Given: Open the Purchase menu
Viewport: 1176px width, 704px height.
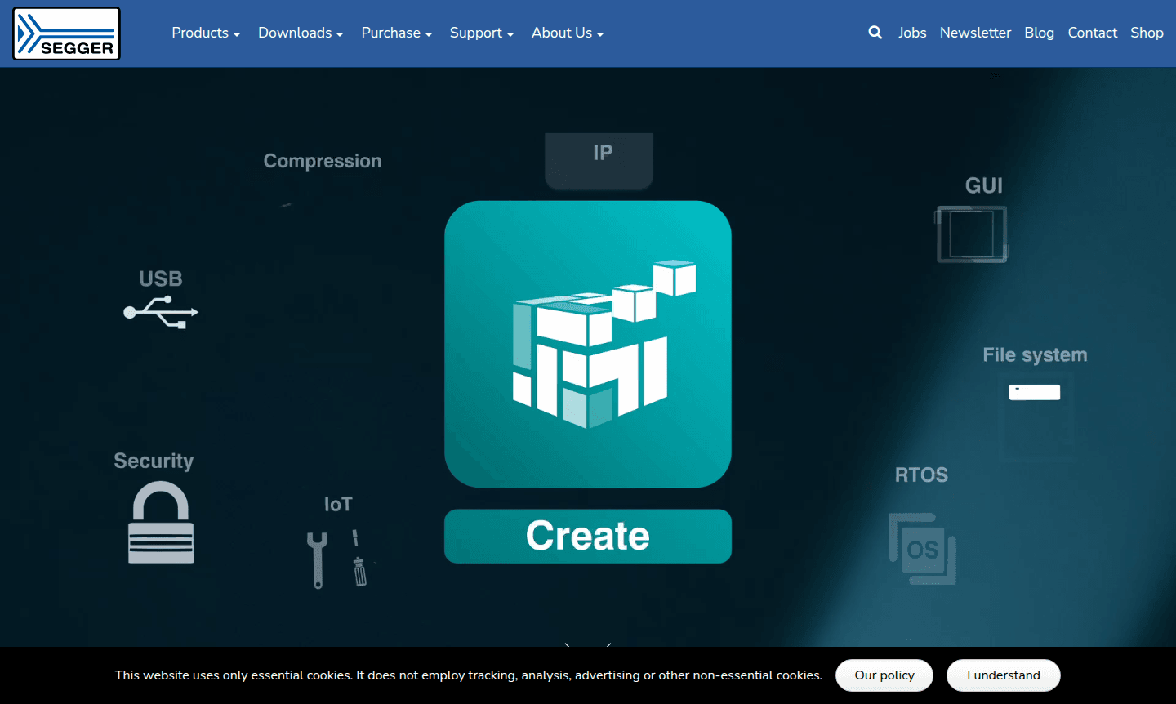Looking at the screenshot, I should (397, 33).
